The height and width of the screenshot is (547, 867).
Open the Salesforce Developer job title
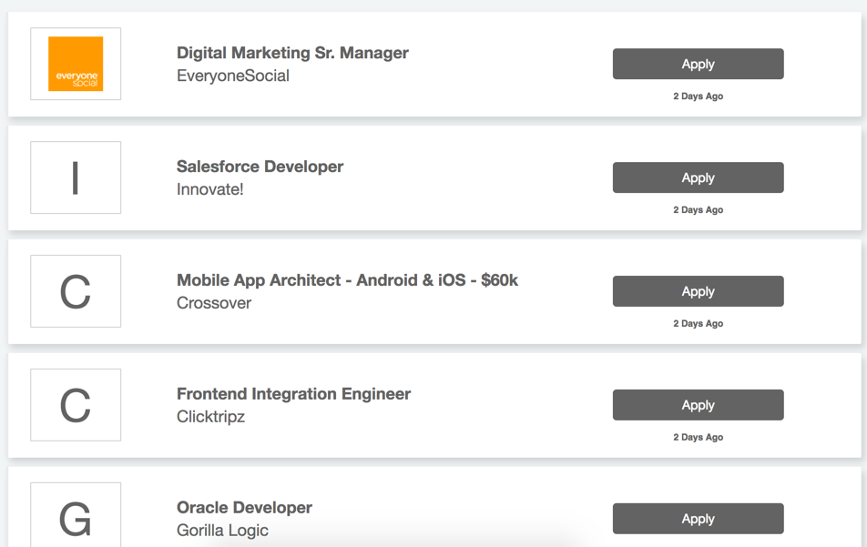(x=260, y=167)
